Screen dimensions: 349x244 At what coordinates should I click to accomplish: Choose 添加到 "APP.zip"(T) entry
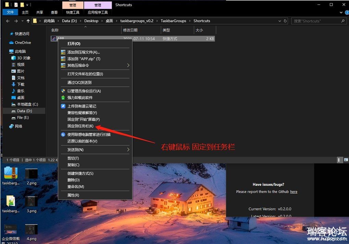(x=95, y=59)
